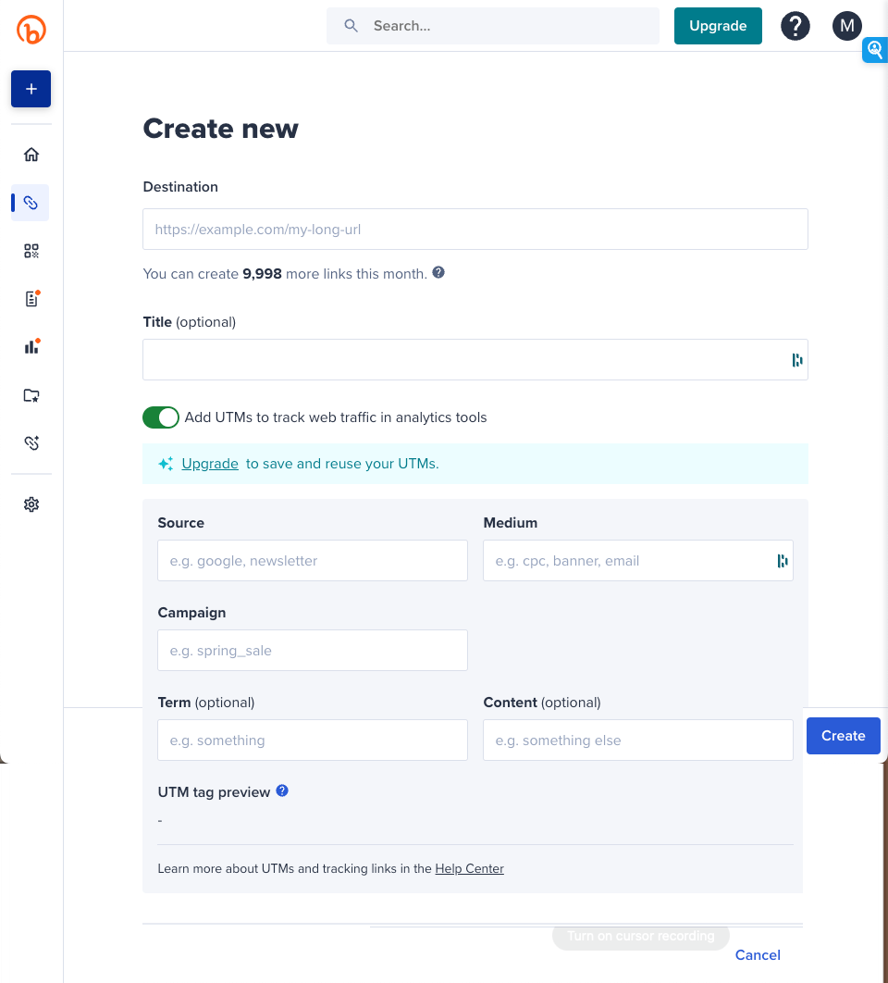Image resolution: width=888 pixels, height=983 pixels.
Task: Disable Add UTMs tracking toggle
Action: point(161,417)
